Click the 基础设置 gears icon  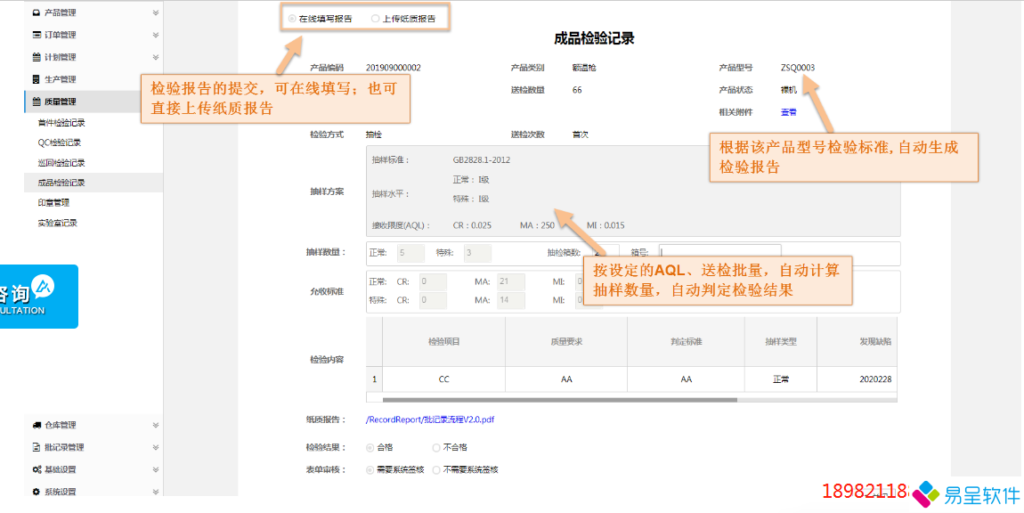pyautogui.click(x=37, y=470)
